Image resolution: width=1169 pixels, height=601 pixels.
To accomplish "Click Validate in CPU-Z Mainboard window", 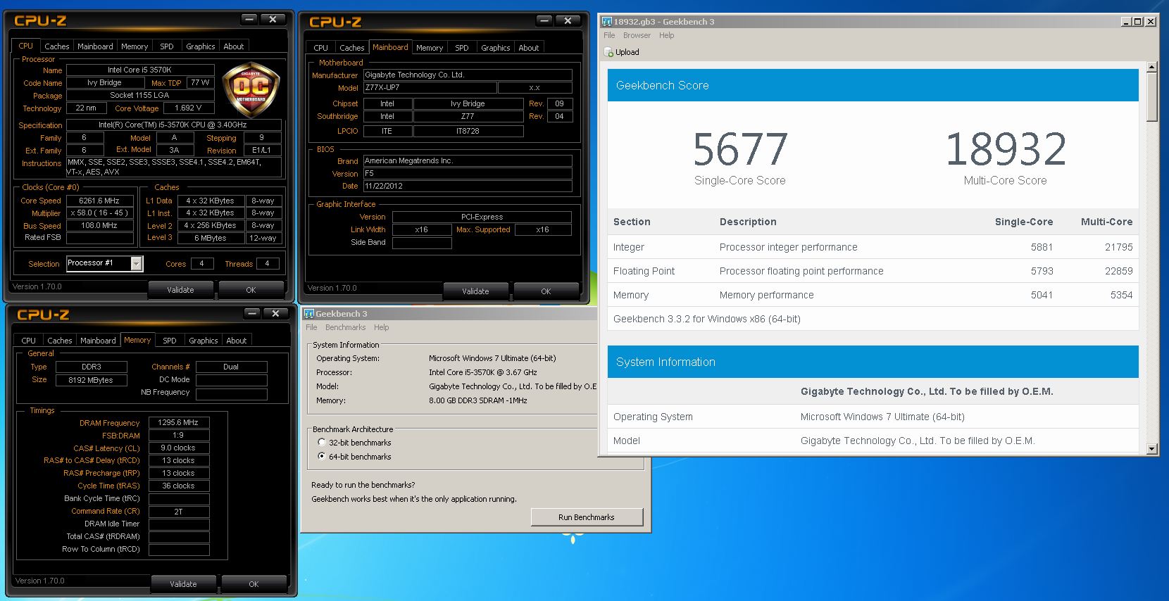I will pos(476,291).
